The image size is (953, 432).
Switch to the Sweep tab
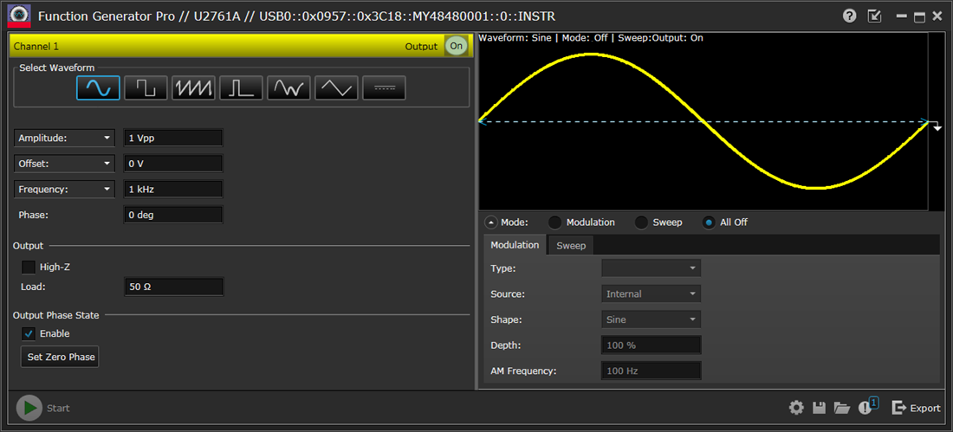click(571, 246)
